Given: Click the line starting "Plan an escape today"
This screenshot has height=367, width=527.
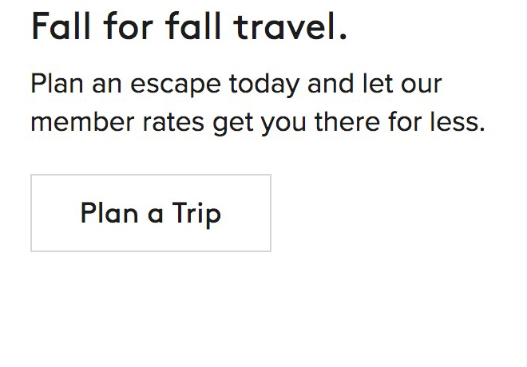Looking at the screenshot, I should pos(236,84).
